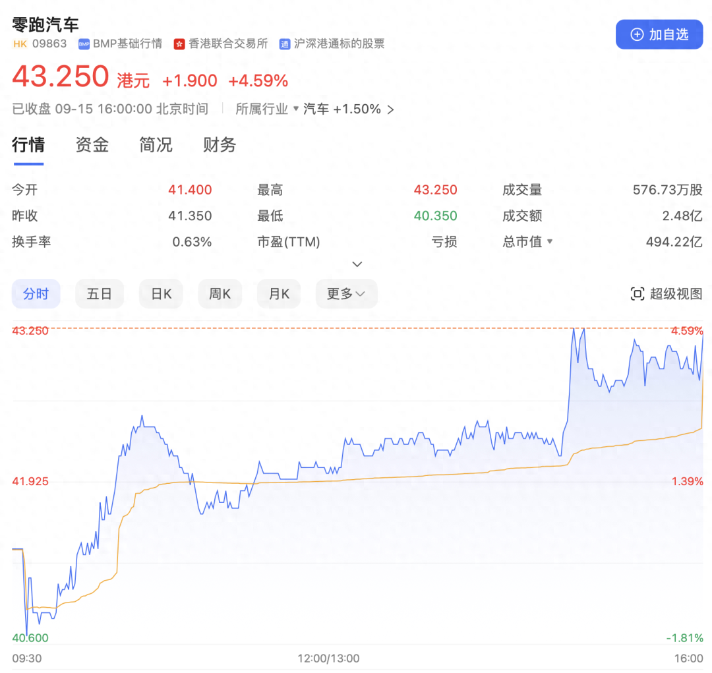
Task: Click the chart axis label 41.925
Action: (x=30, y=481)
